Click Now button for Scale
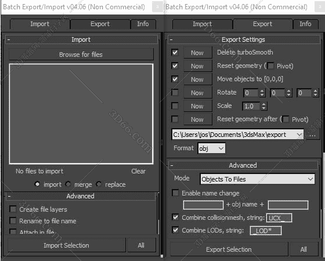 [x=197, y=106]
